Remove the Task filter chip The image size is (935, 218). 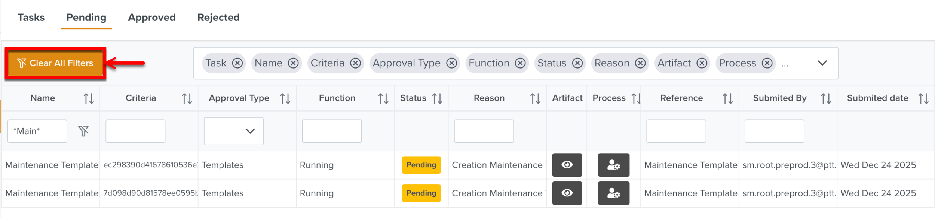coord(237,63)
